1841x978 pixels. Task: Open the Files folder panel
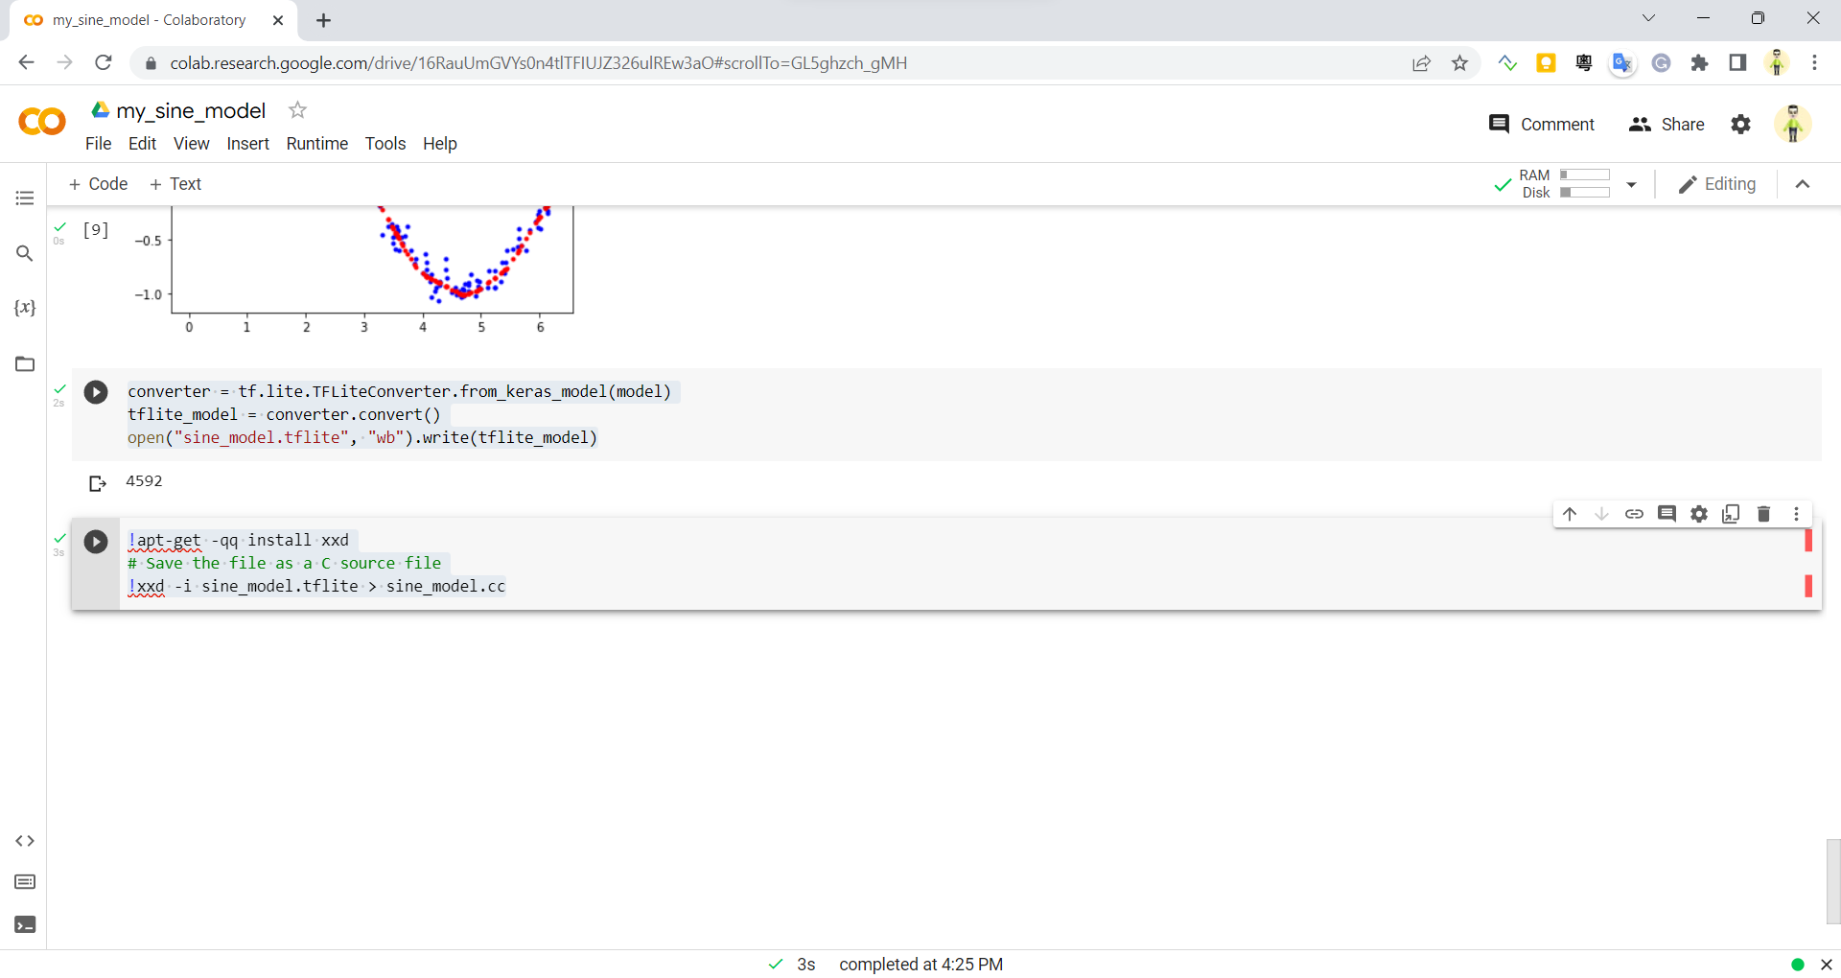pyautogui.click(x=25, y=364)
